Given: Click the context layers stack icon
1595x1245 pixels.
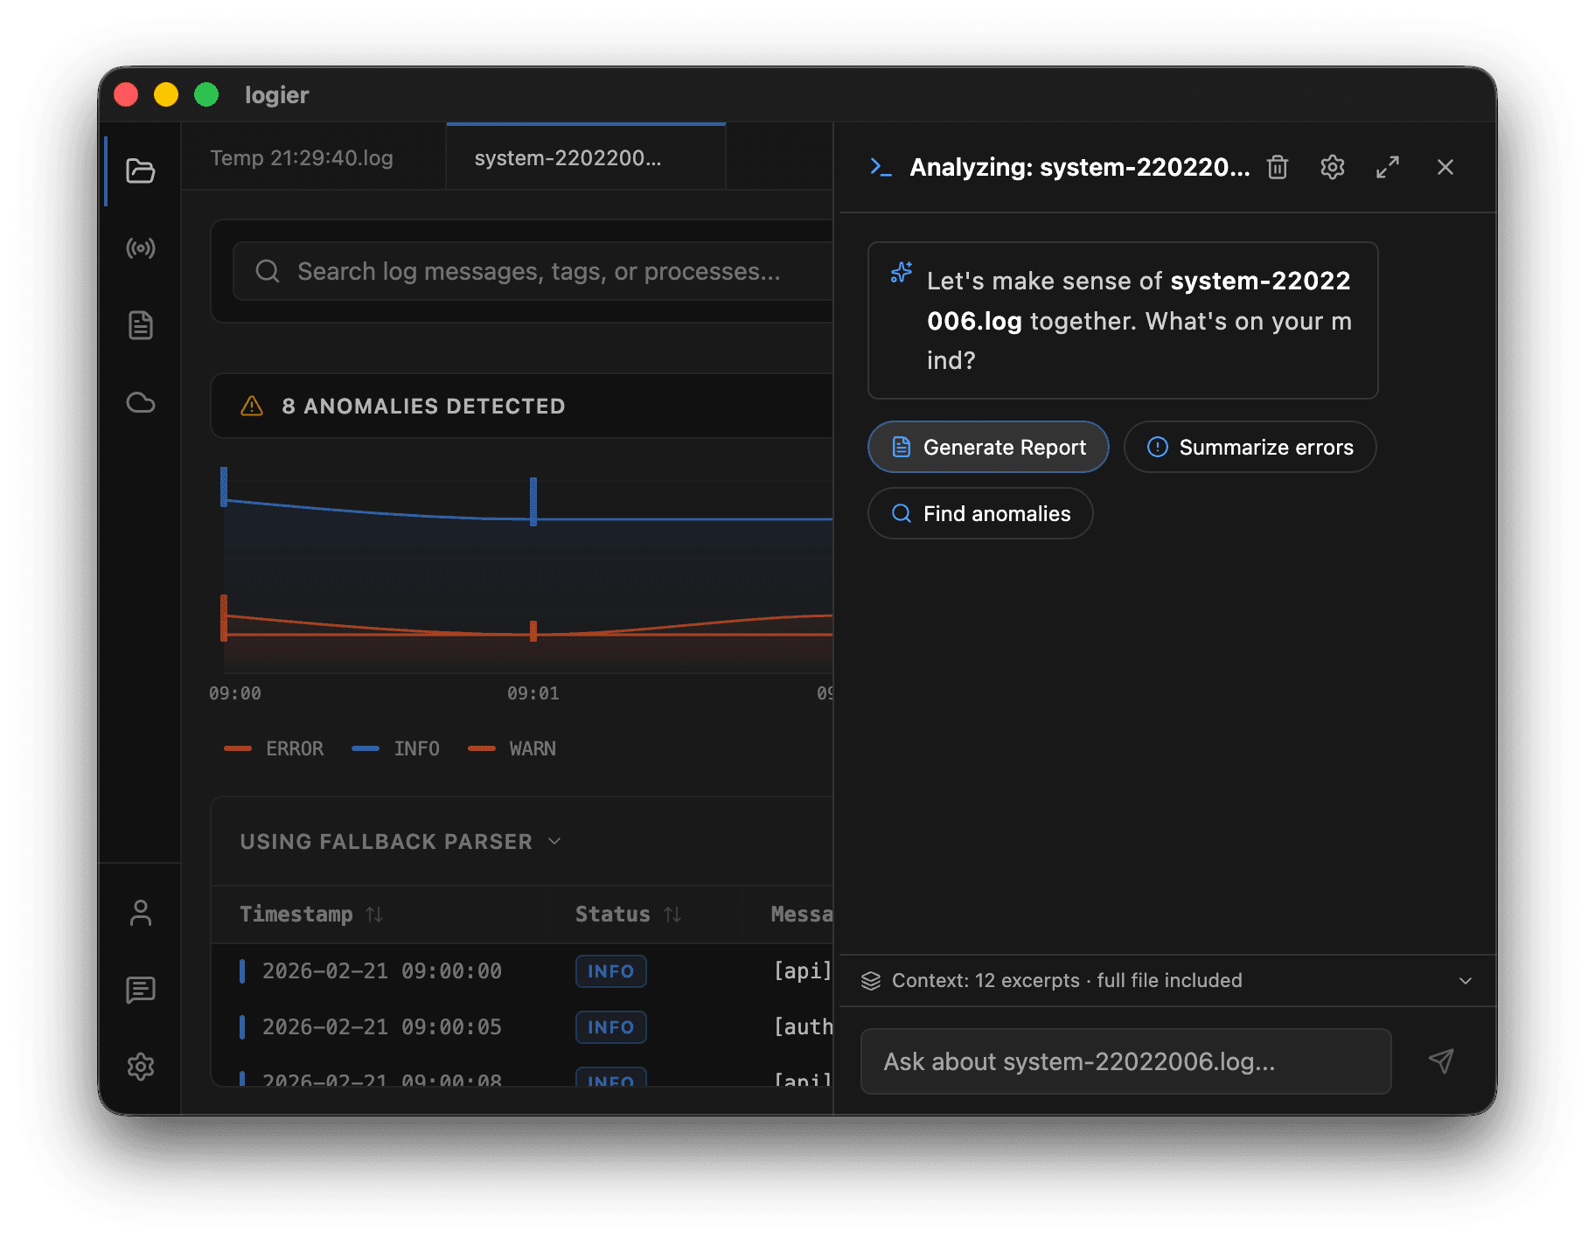Looking at the screenshot, I should 871,981.
